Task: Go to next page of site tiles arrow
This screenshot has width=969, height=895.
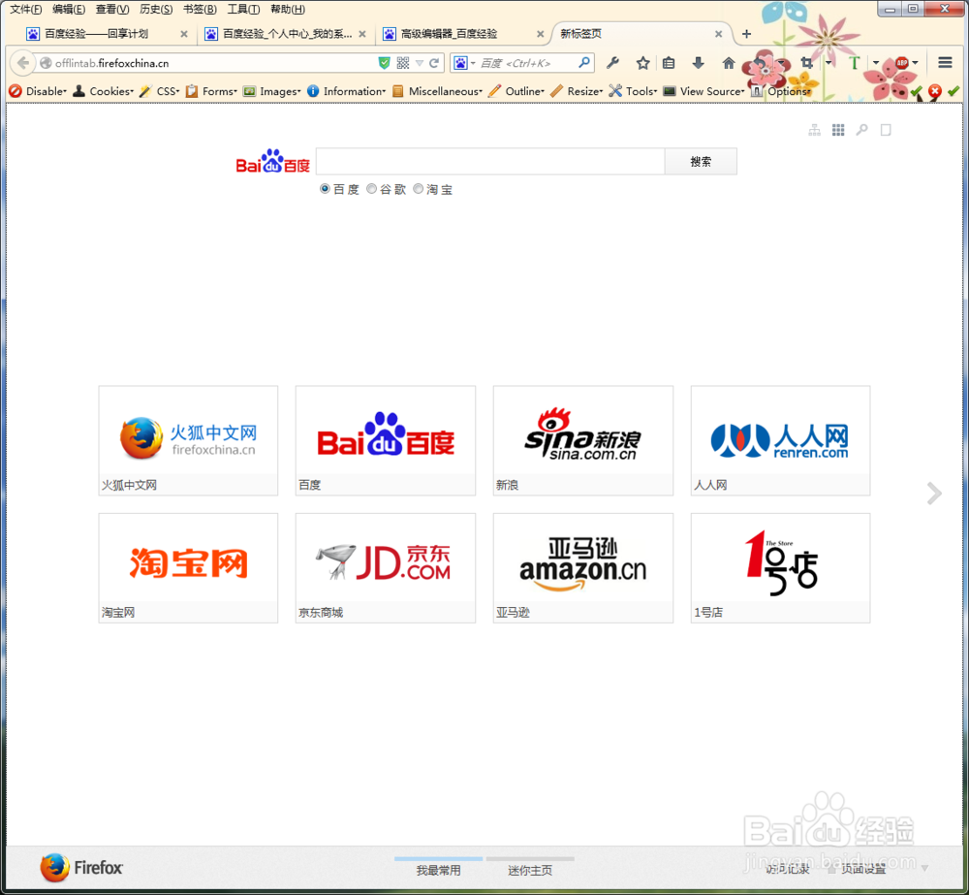Action: 934,494
